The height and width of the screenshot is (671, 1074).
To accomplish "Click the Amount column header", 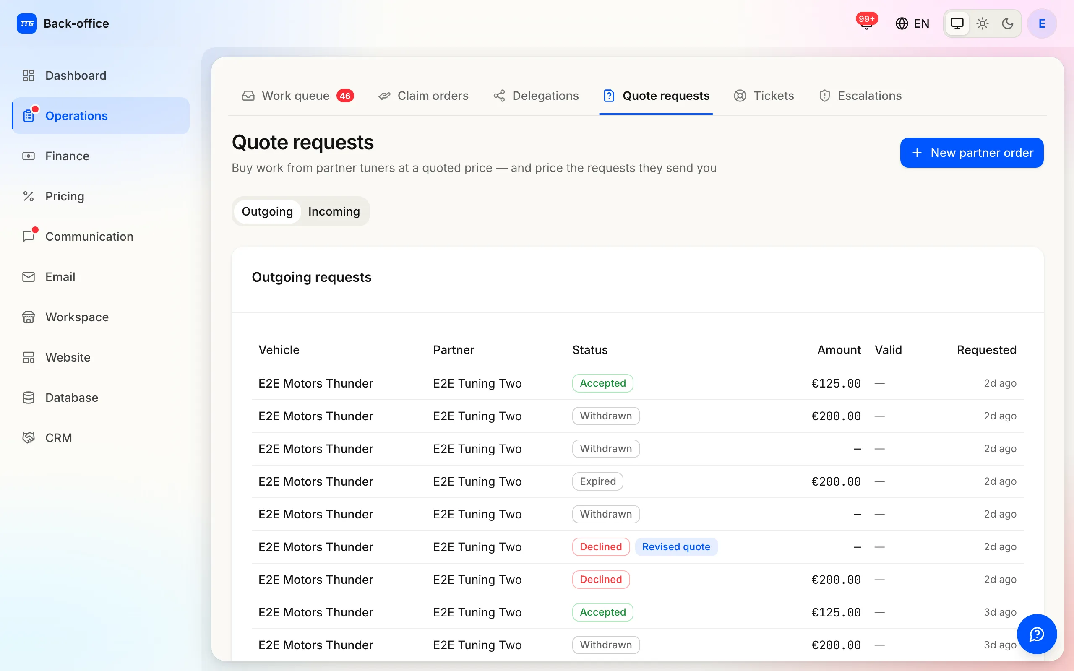I will [x=839, y=350].
